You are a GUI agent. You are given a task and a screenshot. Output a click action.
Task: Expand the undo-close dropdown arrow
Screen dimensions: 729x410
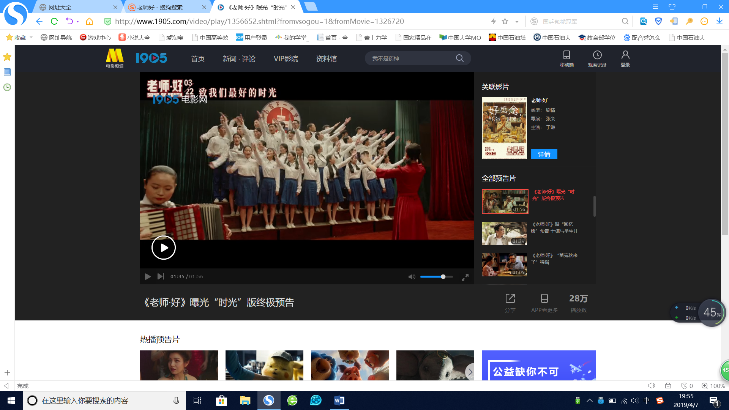[78, 22]
